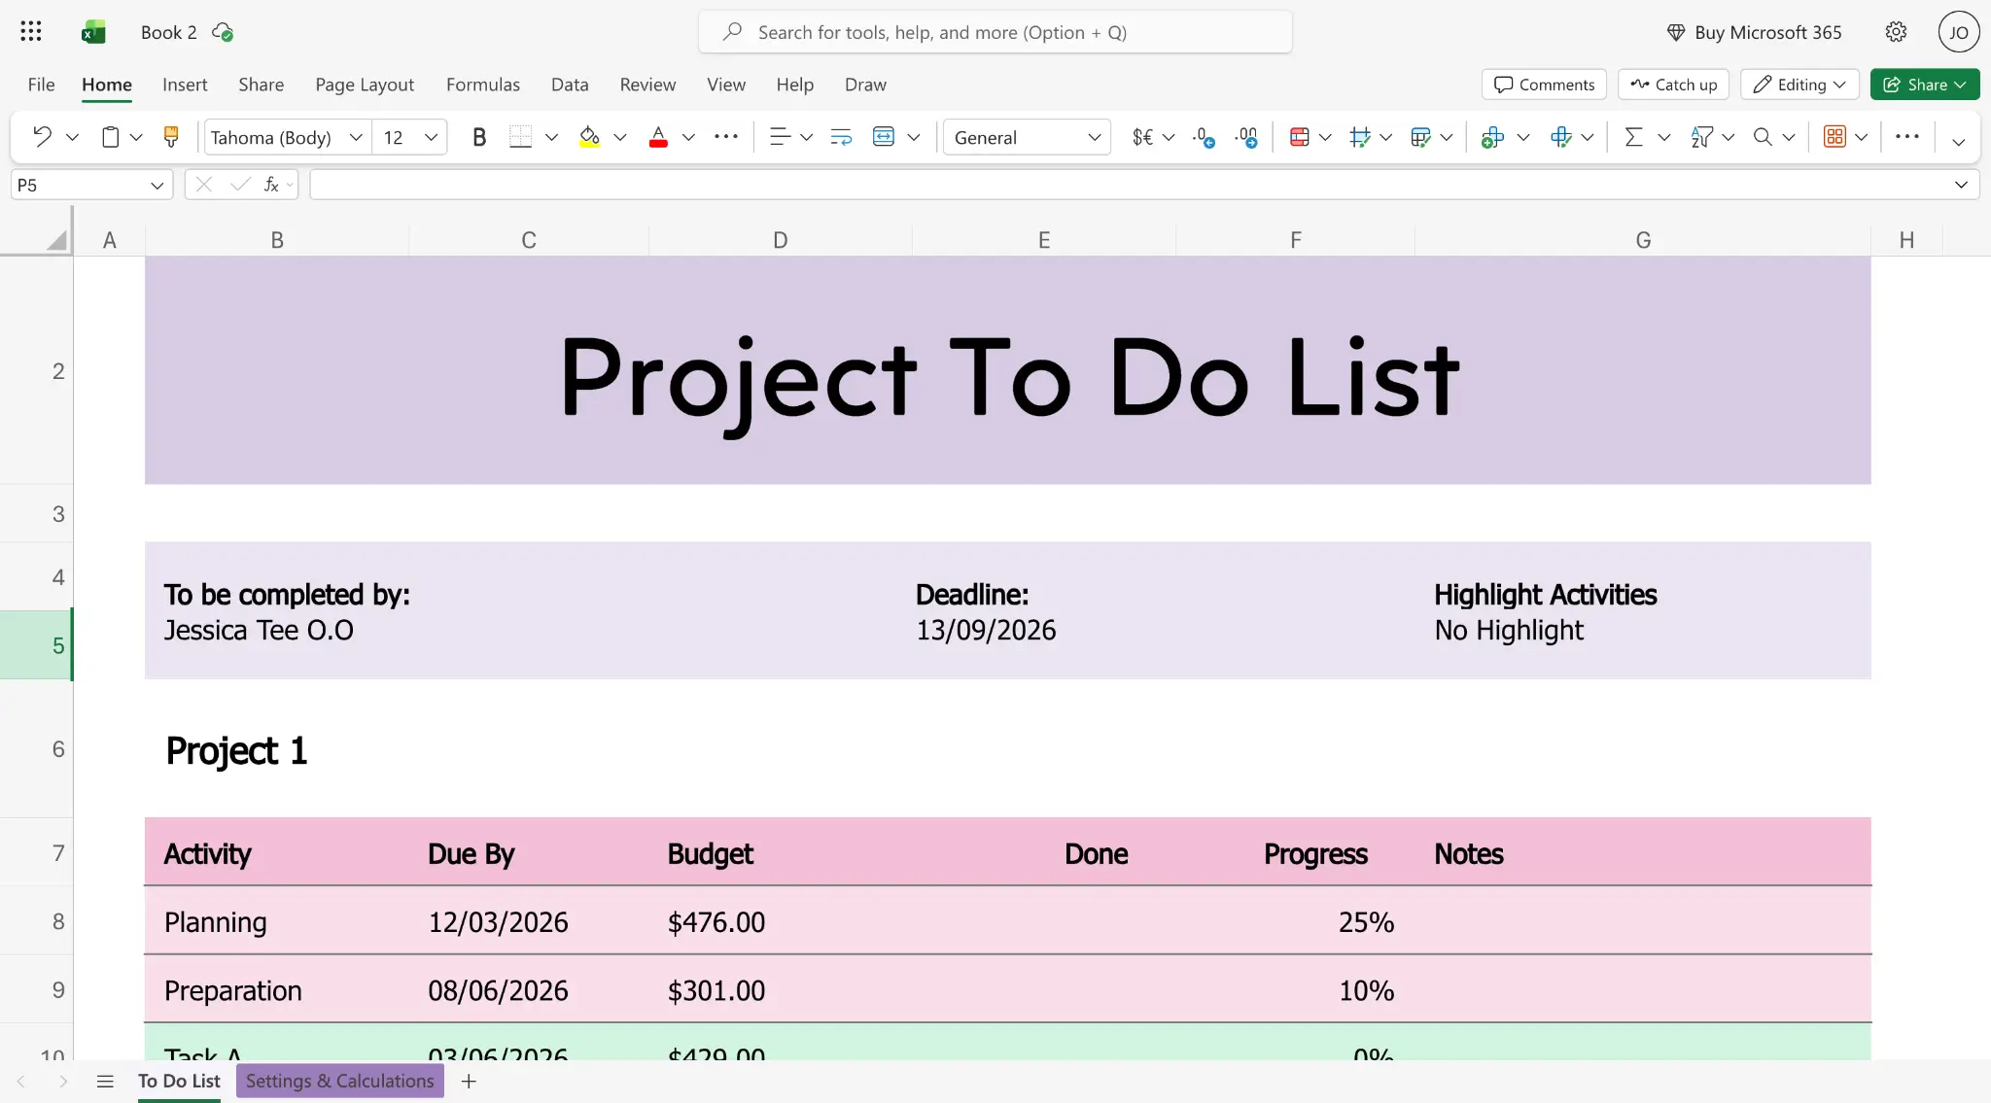Viewport: 1991px width, 1103px height.
Task: Switch to the Page Layout tab
Action: 365,85
